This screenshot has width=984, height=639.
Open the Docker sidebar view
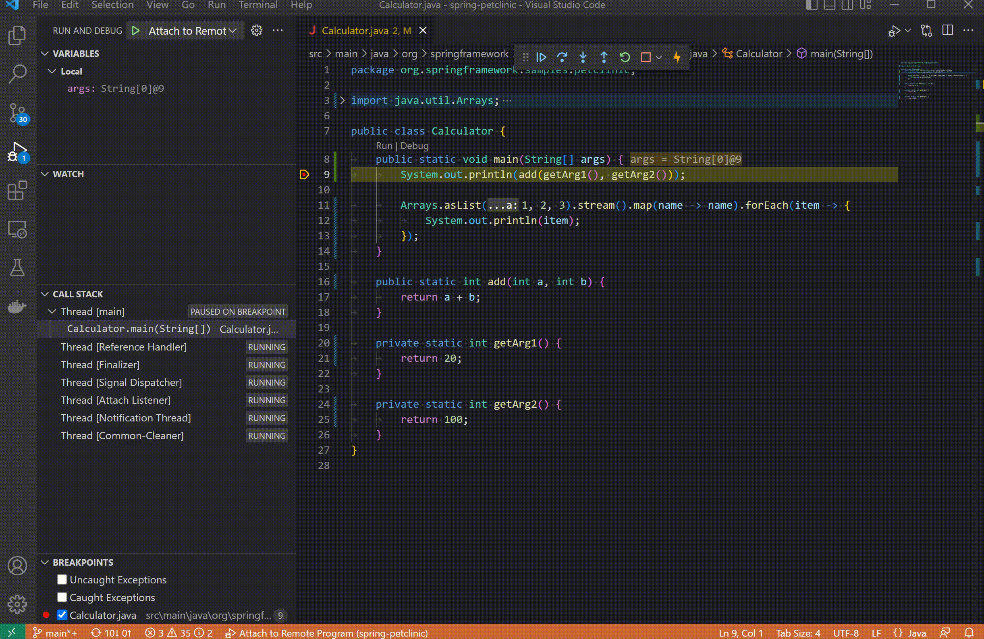click(x=17, y=306)
